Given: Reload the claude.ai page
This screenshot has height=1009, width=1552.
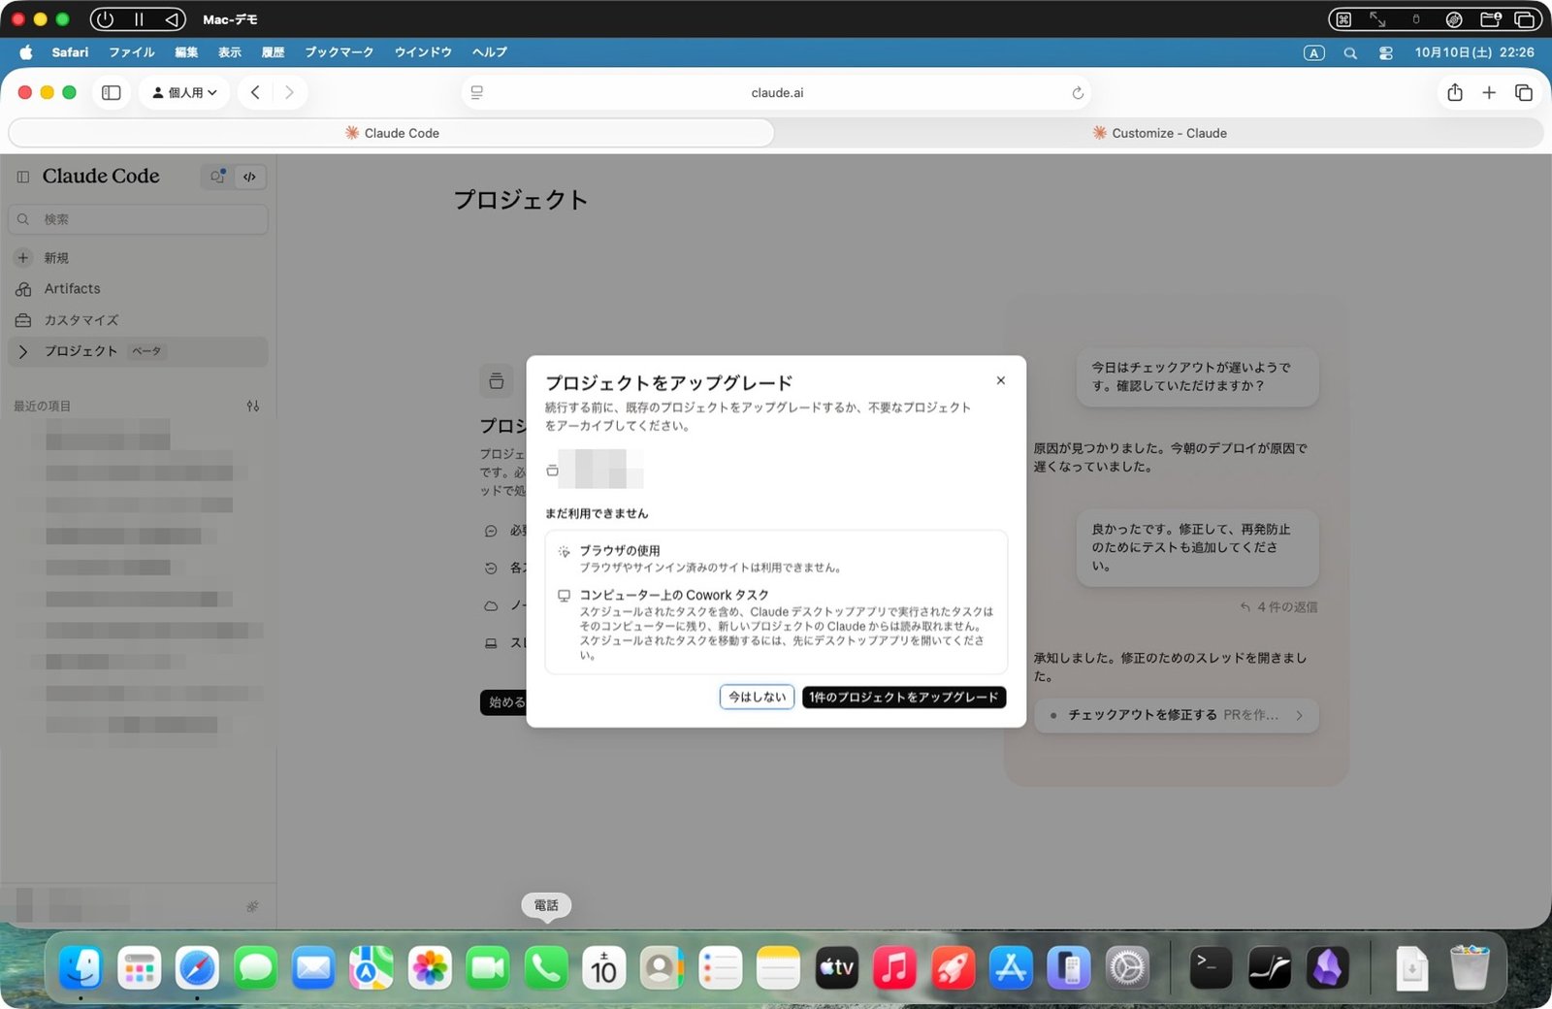Looking at the screenshot, I should (x=1077, y=93).
